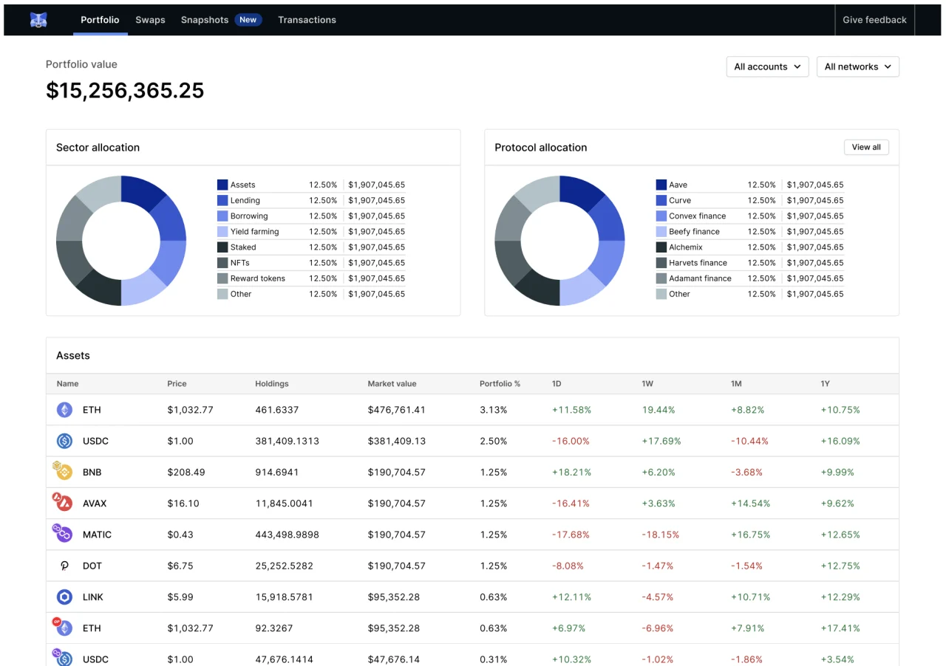Sort by the 1Y column header
Viewport: 946px width, 666px height.
(826, 384)
